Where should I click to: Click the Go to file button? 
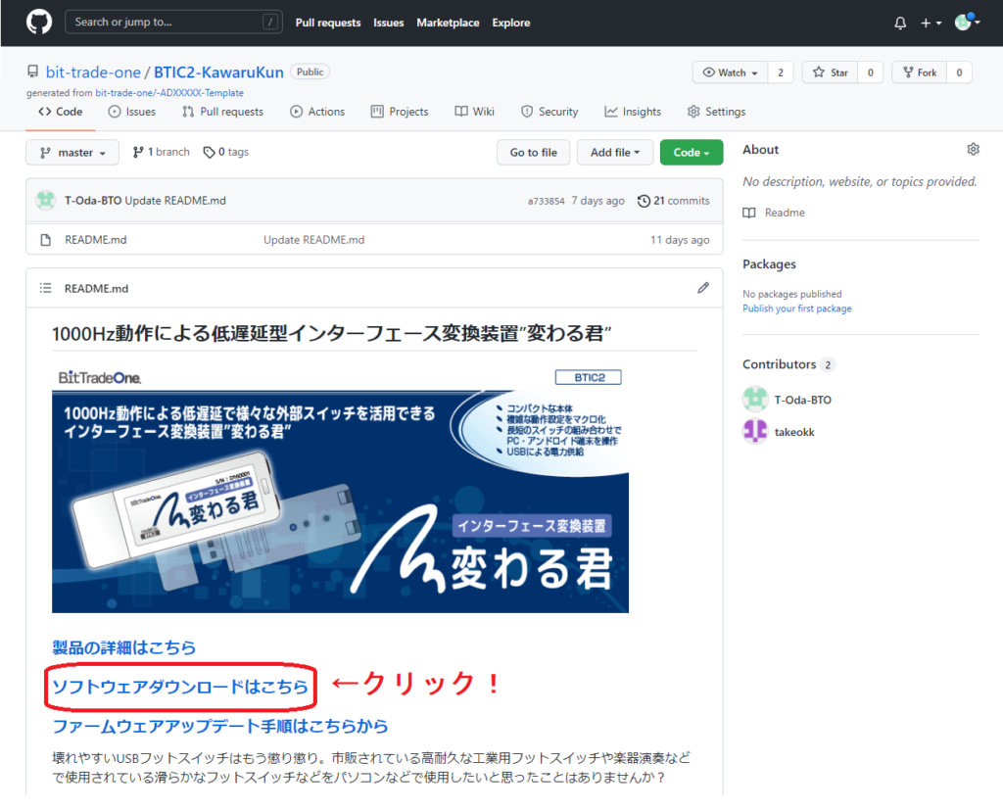pos(533,153)
